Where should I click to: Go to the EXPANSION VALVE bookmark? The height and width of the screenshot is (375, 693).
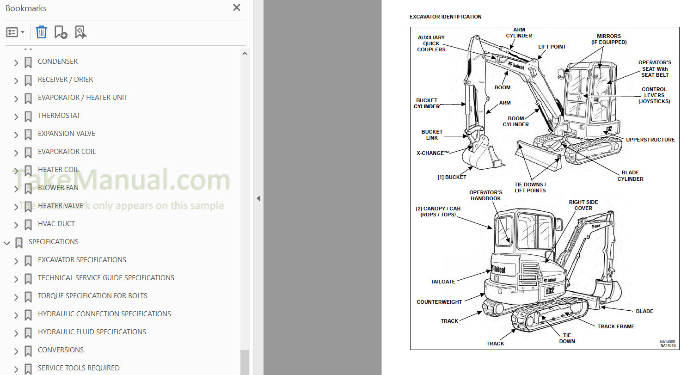tap(66, 134)
